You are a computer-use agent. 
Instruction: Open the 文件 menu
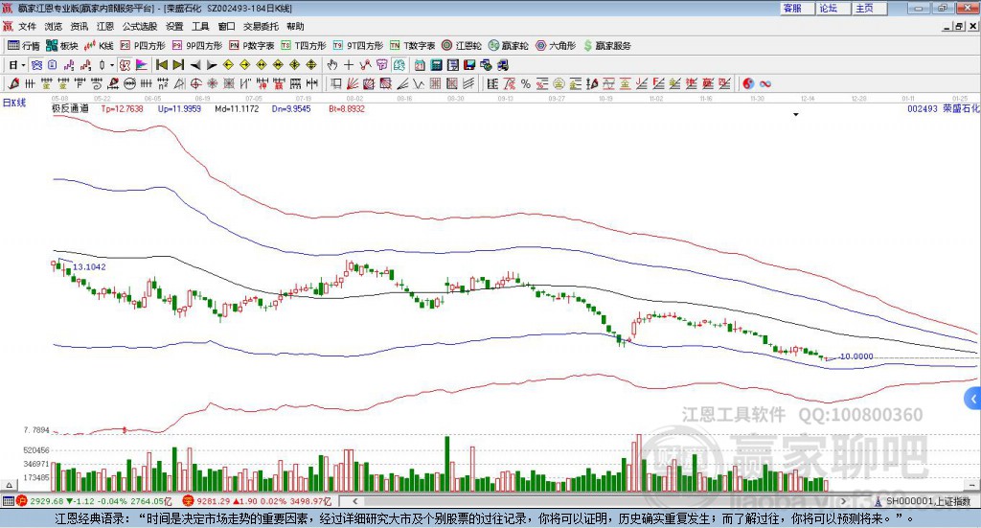coord(27,27)
